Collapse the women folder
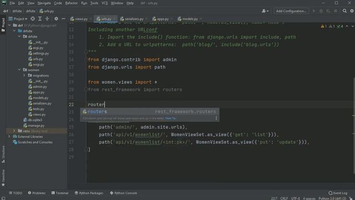Image resolution: width=355 pixels, height=200 pixels. [19, 70]
